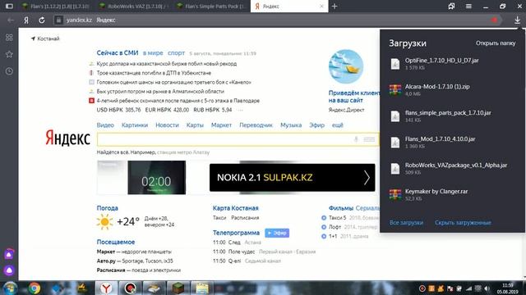
Task: Open Minecraft block icon in taskbar
Action: 178,288
